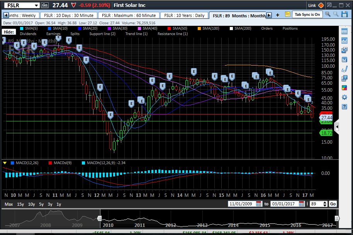The height and width of the screenshot is (235, 353).
Task: Click the red down-triangle price change indicator
Action: [x=73, y=5]
